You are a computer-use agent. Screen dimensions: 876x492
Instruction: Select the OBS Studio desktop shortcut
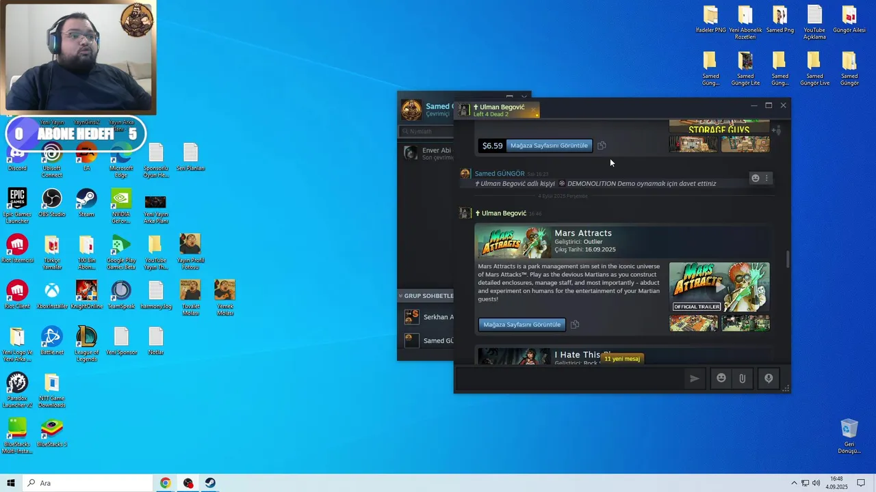(x=52, y=203)
